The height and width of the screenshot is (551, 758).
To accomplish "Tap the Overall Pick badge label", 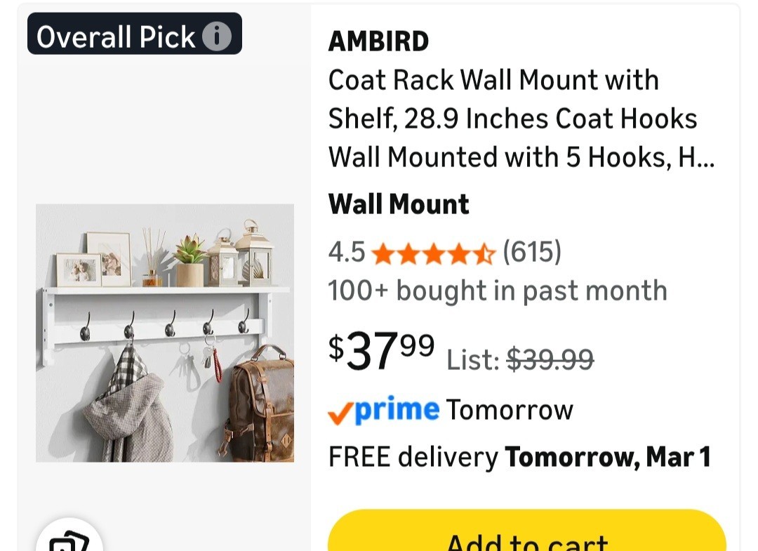I will [116, 36].
